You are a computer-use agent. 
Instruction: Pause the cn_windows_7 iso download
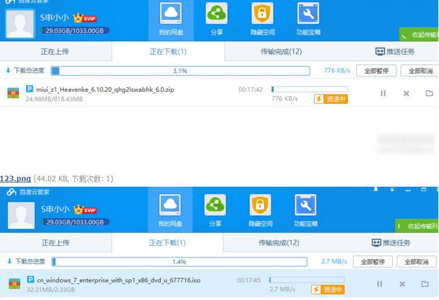coord(380,284)
